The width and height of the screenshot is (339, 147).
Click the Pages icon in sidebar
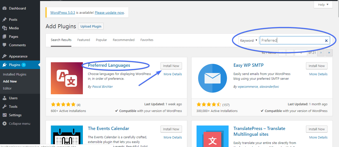pos(5,36)
